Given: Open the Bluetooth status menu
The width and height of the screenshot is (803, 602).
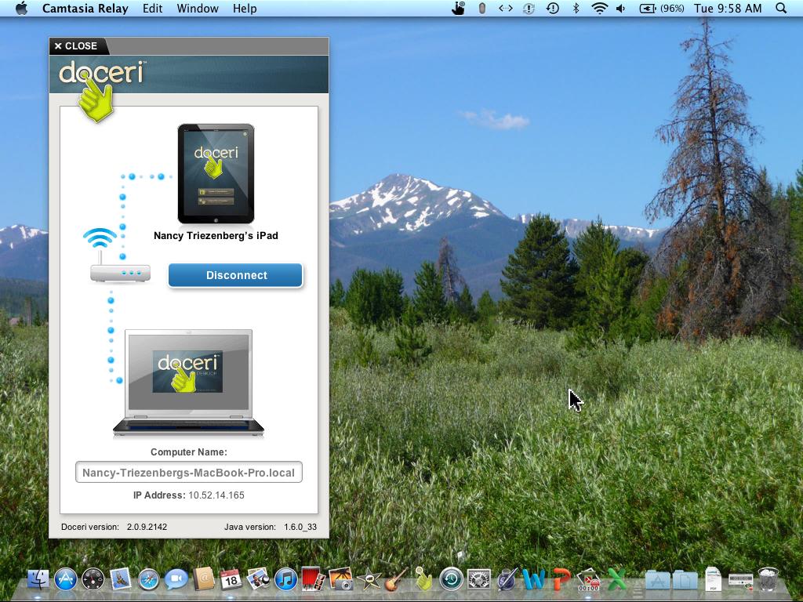Looking at the screenshot, I should coord(576,8).
